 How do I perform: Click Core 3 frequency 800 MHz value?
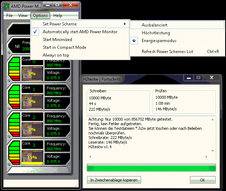[54, 149]
